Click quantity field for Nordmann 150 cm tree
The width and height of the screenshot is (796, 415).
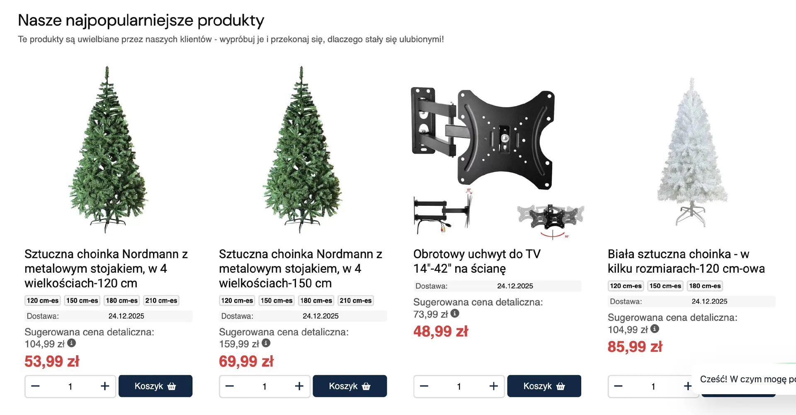[265, 386]
